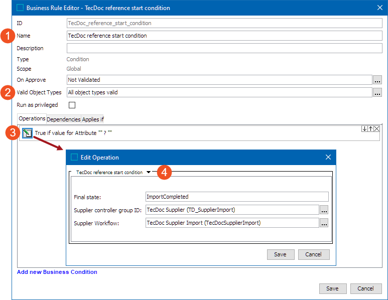Screen dimensions: 388x300
Task: Browse for Supplier Workflow
Action: click(324, 223)
